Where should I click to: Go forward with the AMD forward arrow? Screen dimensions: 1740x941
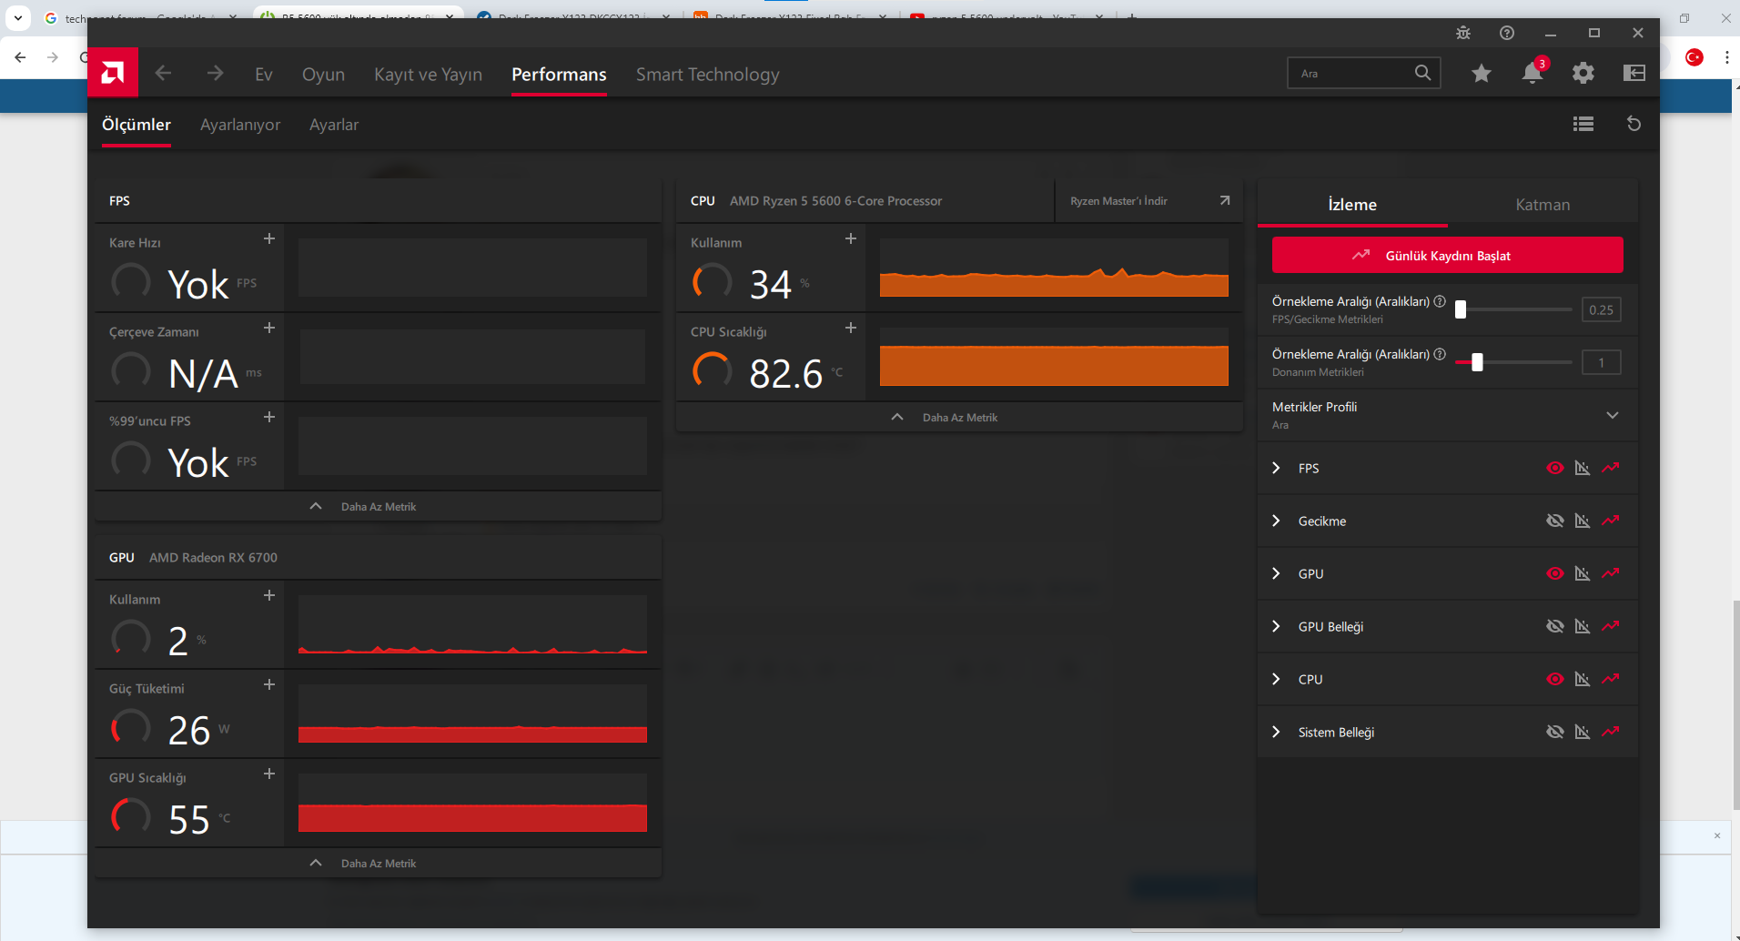[215, 73]
